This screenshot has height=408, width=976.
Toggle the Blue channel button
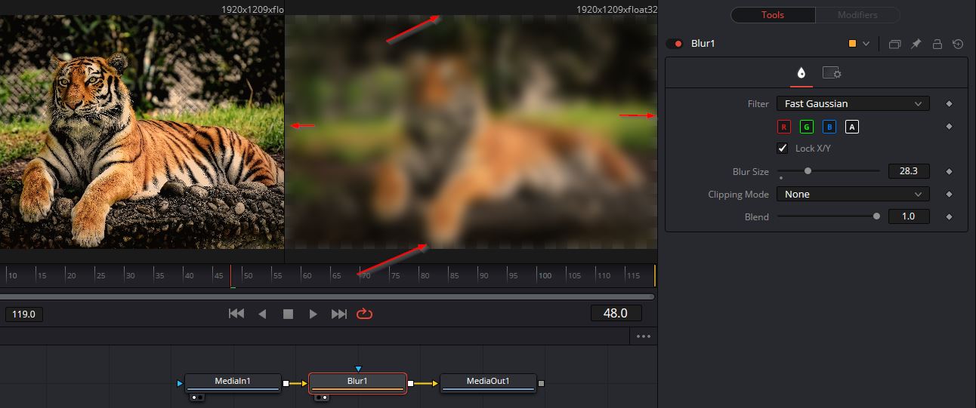[x=829, y=127]
